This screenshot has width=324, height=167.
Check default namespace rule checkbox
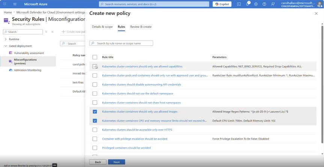coord(95,94)
